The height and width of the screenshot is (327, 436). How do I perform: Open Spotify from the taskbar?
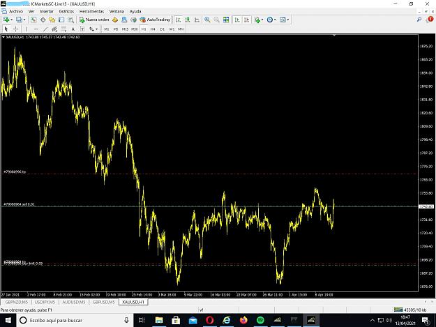coord(260,320)
